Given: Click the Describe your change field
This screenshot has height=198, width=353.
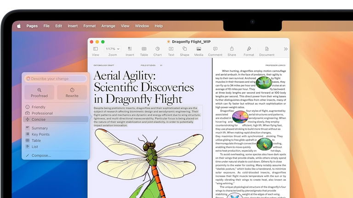Looking at the screenshot, I should point(55,78).
